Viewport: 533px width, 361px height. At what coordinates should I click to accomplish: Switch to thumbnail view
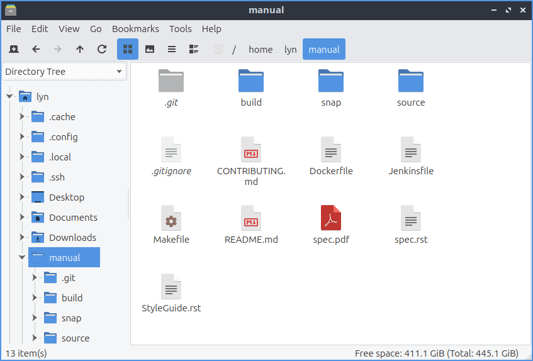click(150, 49)
